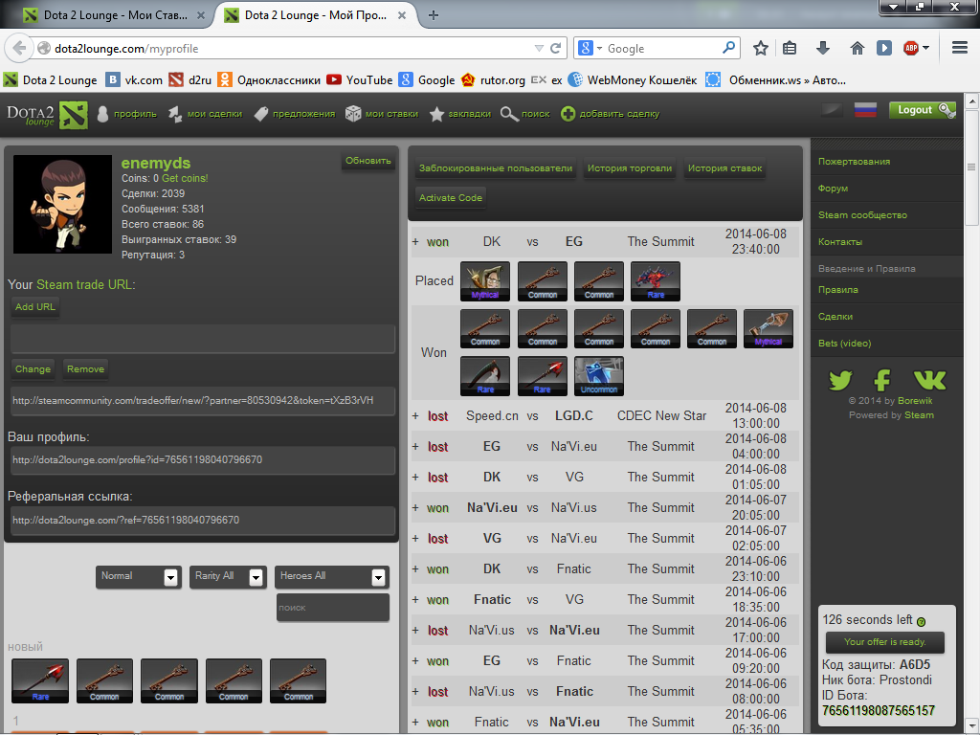Screen dimensions: 980x735
Task: Click the Dota 2 Lounge site logo
Action: (x=47, y=115)
